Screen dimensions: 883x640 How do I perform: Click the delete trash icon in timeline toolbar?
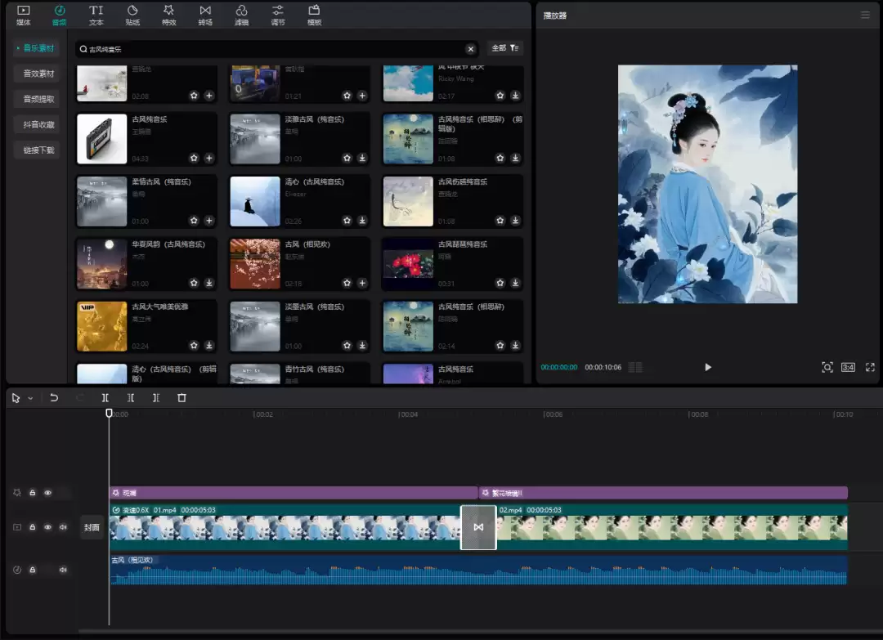(x=182, y=398)
